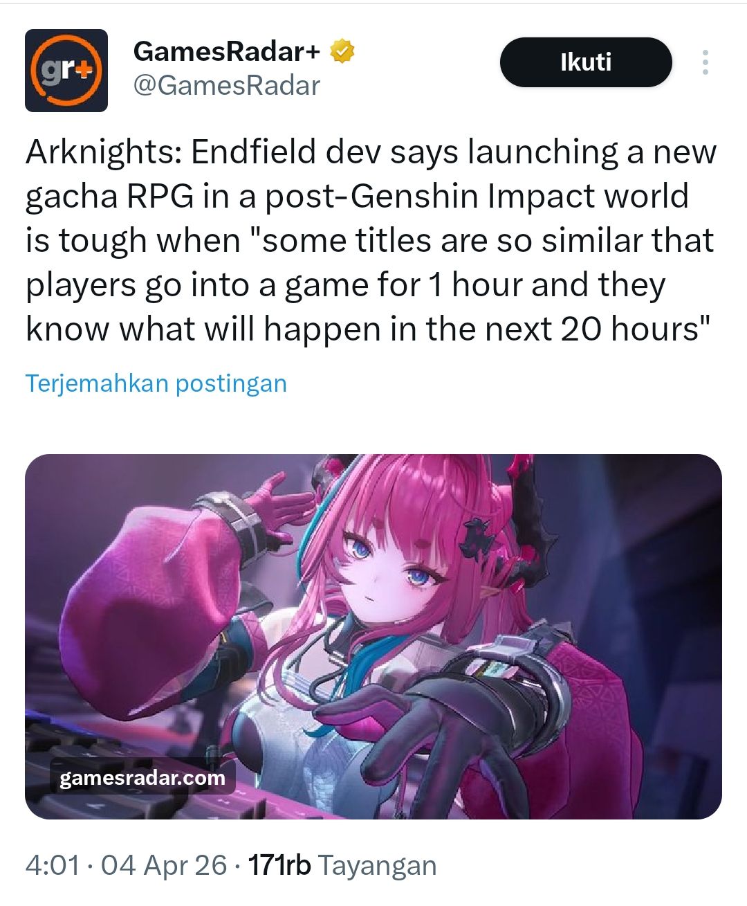Click the gamesradar.com domain label

(142, 777)
